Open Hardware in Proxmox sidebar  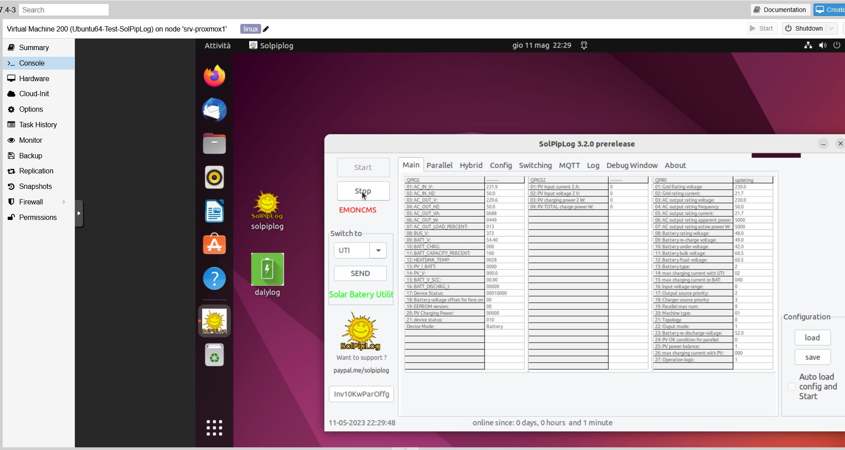click(39, 78)
